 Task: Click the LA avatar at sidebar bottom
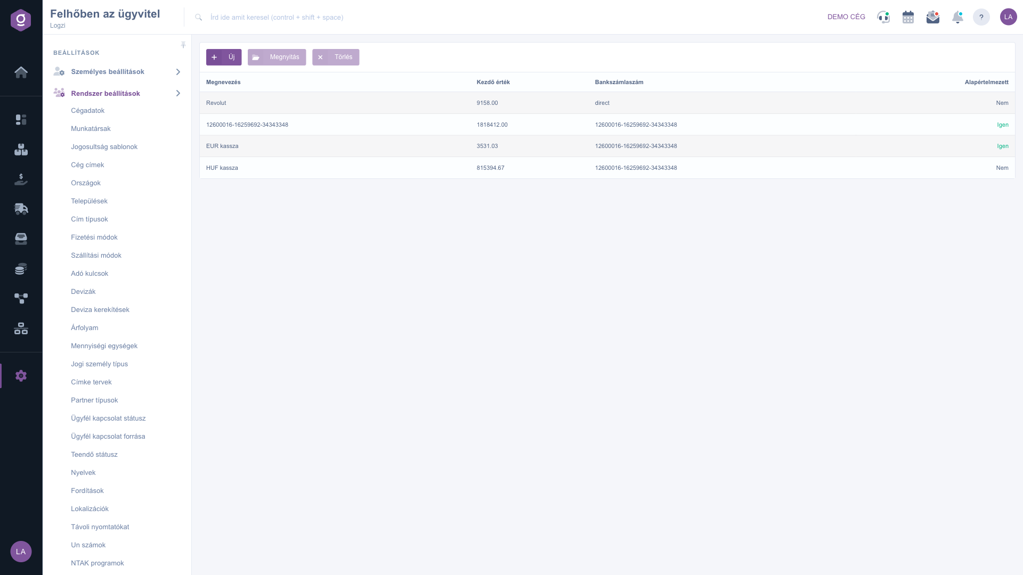point(21,552)
